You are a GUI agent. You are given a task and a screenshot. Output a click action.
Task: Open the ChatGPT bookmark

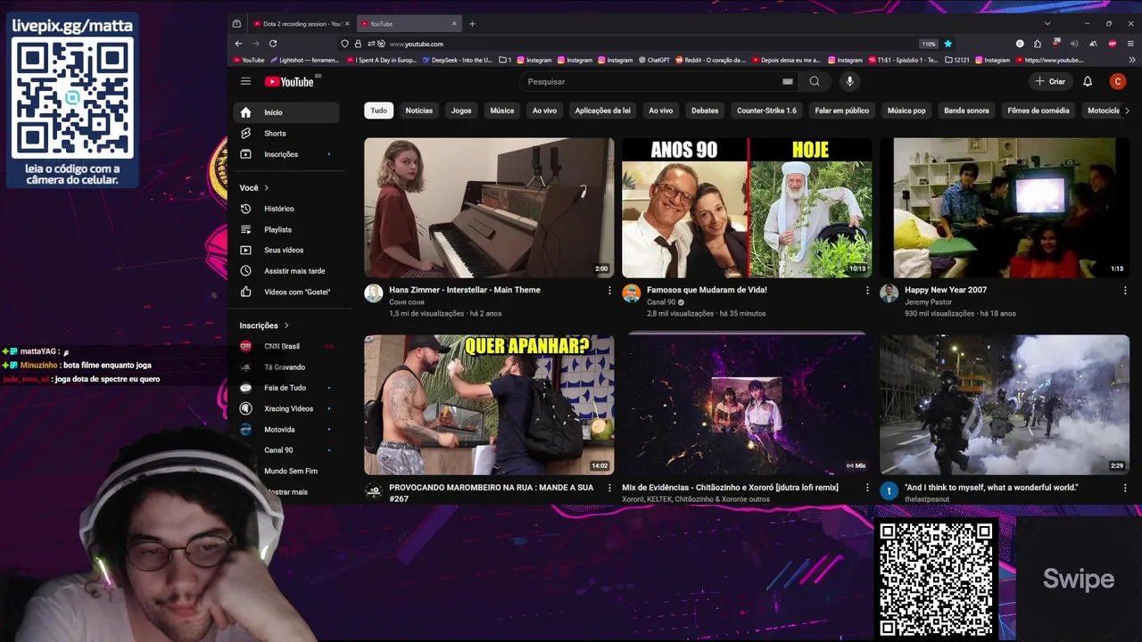coord(655,60)
